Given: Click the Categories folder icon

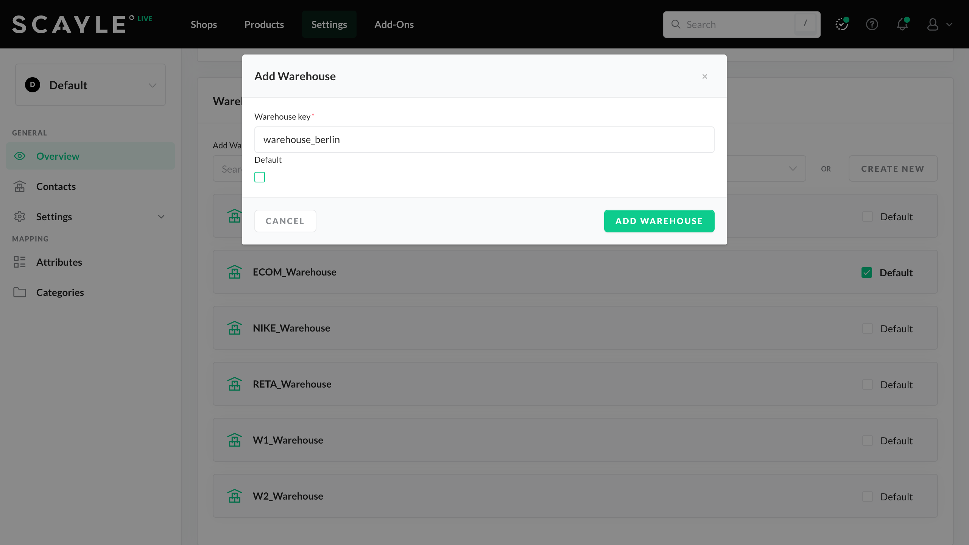Looking at the screenshot, I should click(20, 292).
